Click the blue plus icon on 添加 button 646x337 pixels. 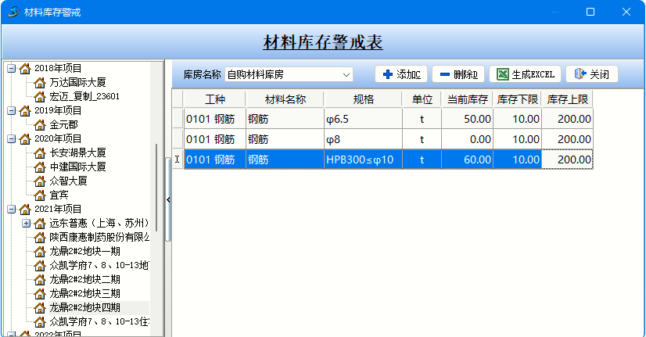[388, 74]
